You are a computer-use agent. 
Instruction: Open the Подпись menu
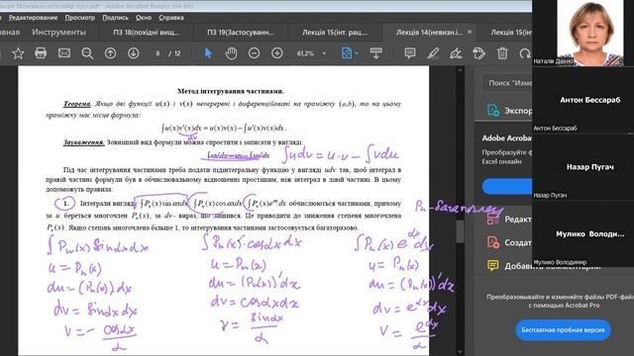tap(115, 18)
